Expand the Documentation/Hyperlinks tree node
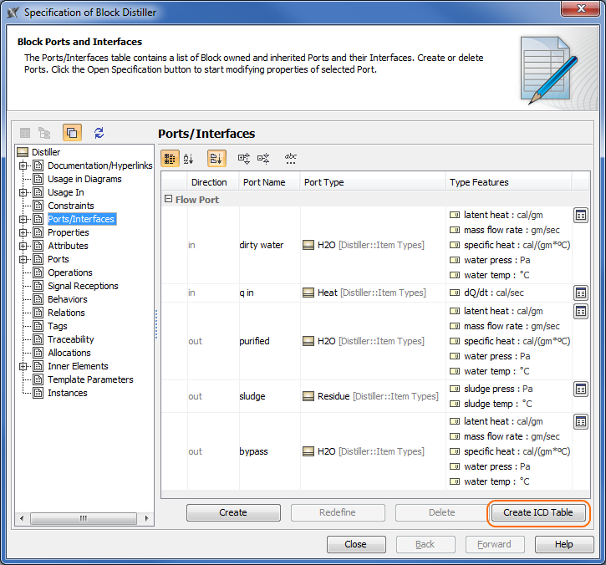 point(23,165)
